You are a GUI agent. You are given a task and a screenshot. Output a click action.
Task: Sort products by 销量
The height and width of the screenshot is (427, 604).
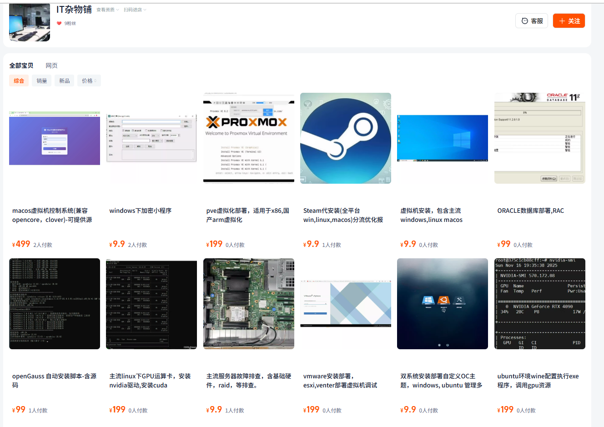[x=41, y=80]
